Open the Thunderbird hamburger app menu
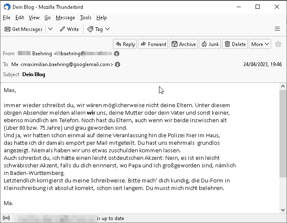287x223 pixels. click(x=277, y=29)
